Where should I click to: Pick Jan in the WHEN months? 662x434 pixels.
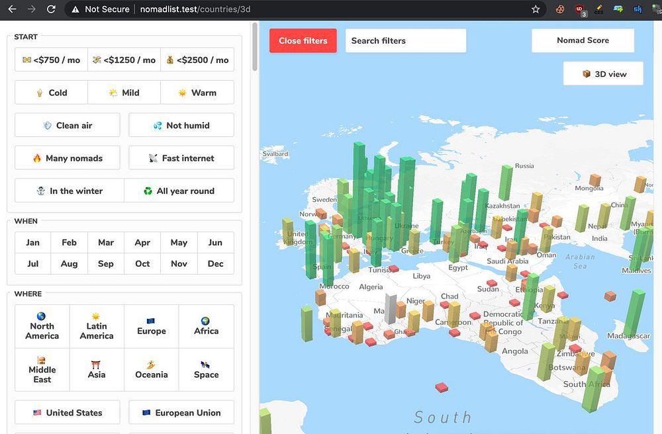click(x=32, y=243)
